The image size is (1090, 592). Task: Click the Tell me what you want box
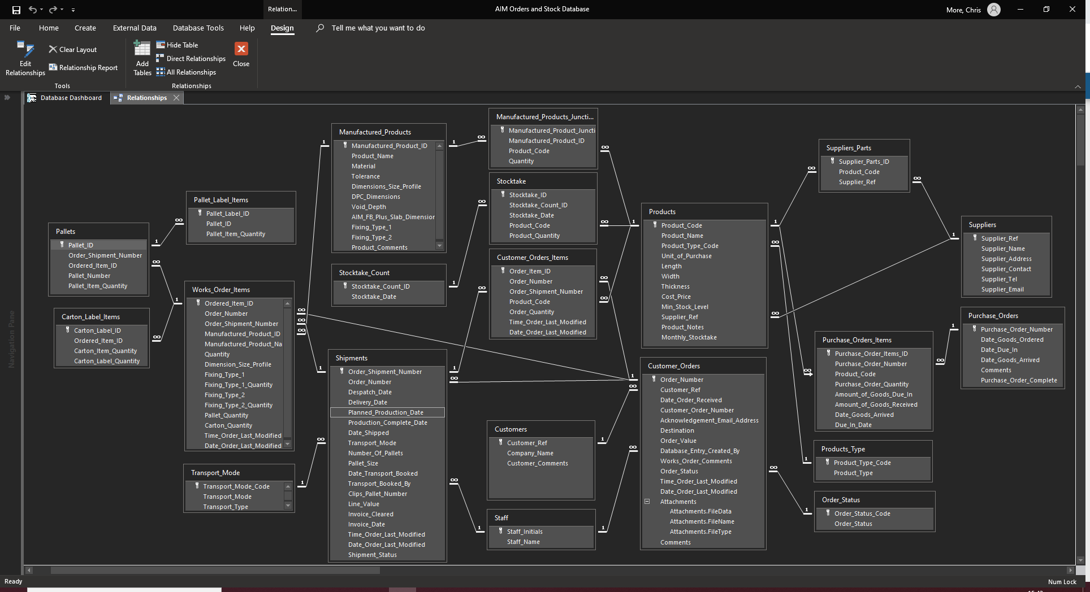click(x=378, y=28)
